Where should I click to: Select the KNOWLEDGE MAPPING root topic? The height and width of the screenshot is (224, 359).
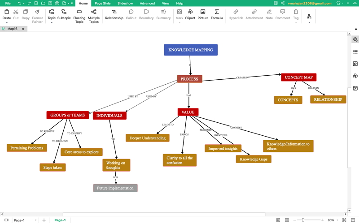191,50
